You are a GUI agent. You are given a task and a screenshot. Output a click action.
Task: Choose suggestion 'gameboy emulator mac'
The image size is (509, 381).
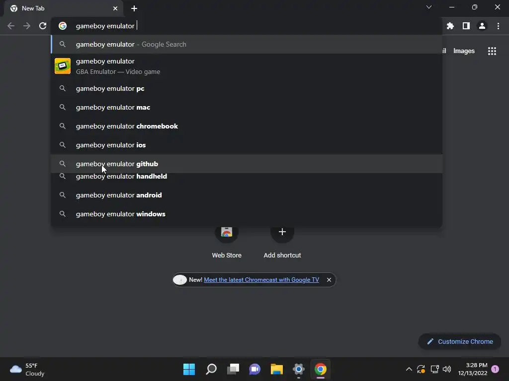pyautogui.click(x=247, y=107)
